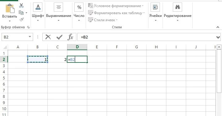The width and height of the screenshot is (222, 116).
Task: Open the Ячейки group
Action: click(x=155, y=12)
